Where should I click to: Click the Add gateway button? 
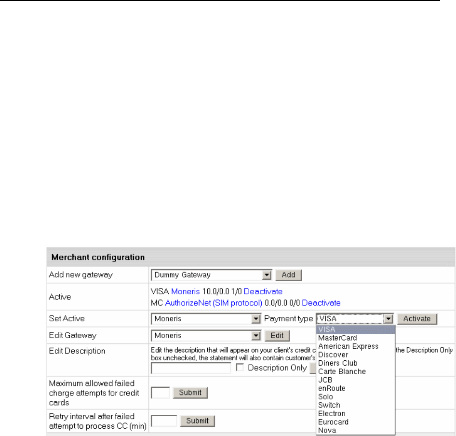pos(288,275)
